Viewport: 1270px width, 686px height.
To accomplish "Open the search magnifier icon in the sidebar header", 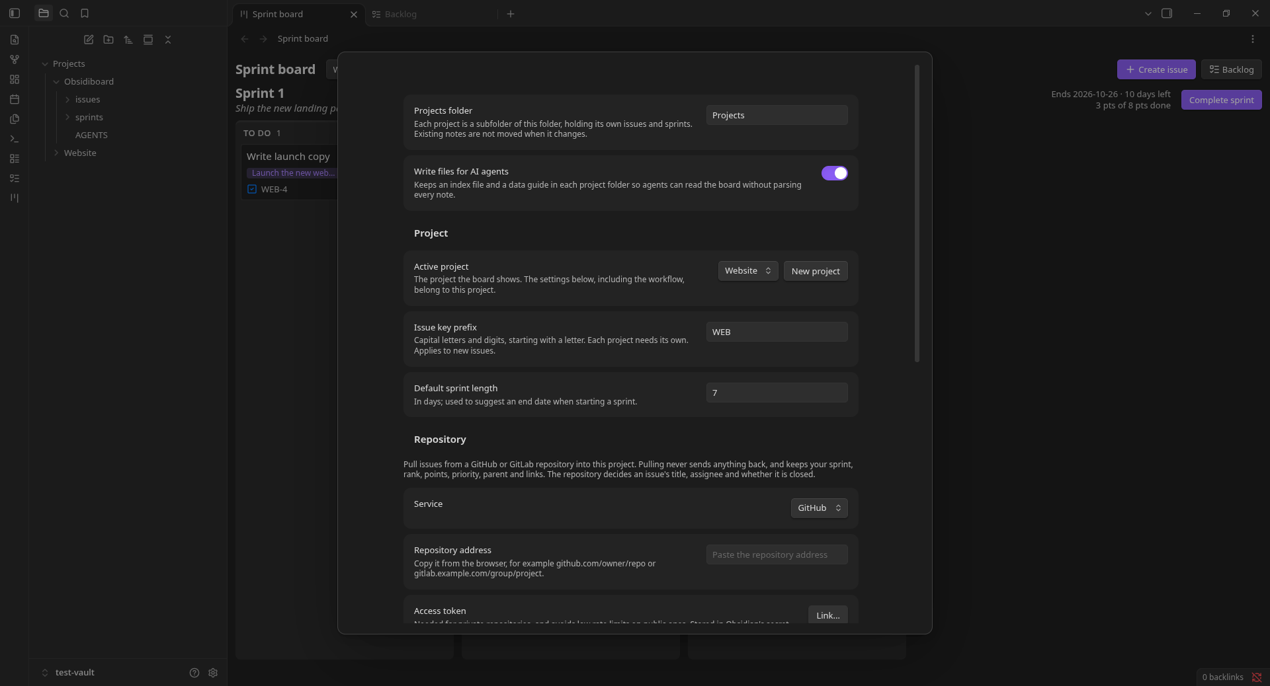I will coord(64,13).
